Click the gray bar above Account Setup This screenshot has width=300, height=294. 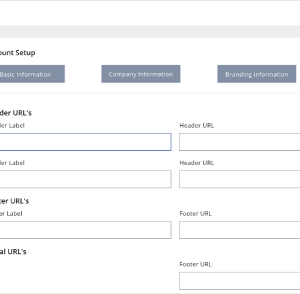pyautogui.click(x=150, y=32)
